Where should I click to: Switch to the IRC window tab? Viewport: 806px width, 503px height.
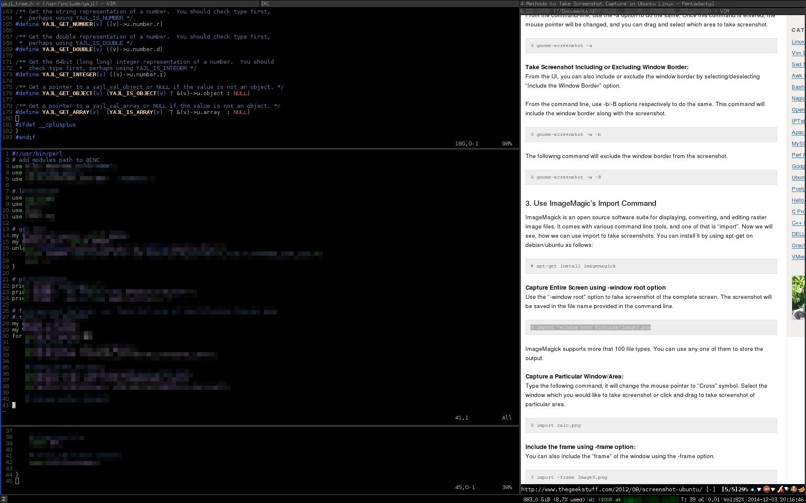[390, 3]
